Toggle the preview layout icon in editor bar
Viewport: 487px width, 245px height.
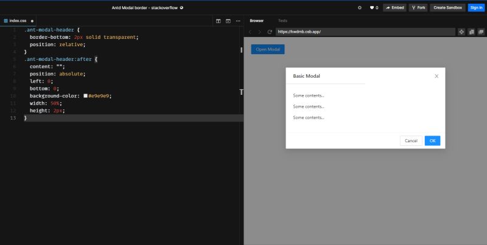228,21
